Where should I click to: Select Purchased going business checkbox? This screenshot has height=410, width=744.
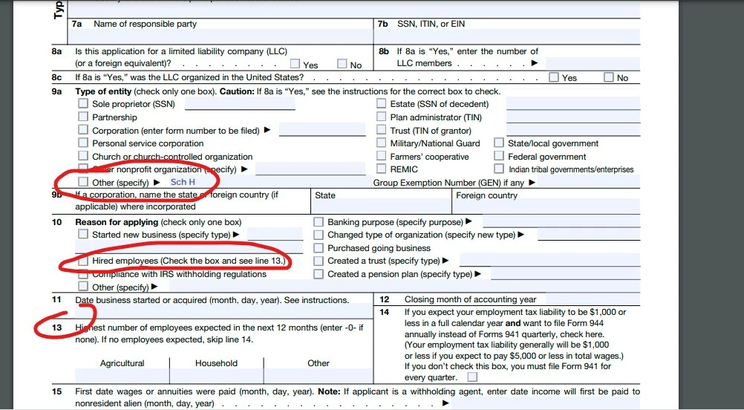pos(319,248)
